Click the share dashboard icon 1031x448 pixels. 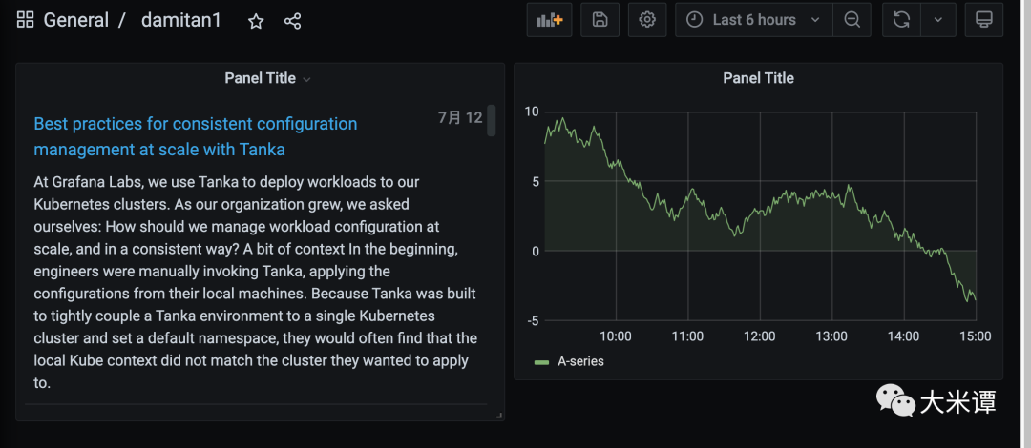point(293,21)
